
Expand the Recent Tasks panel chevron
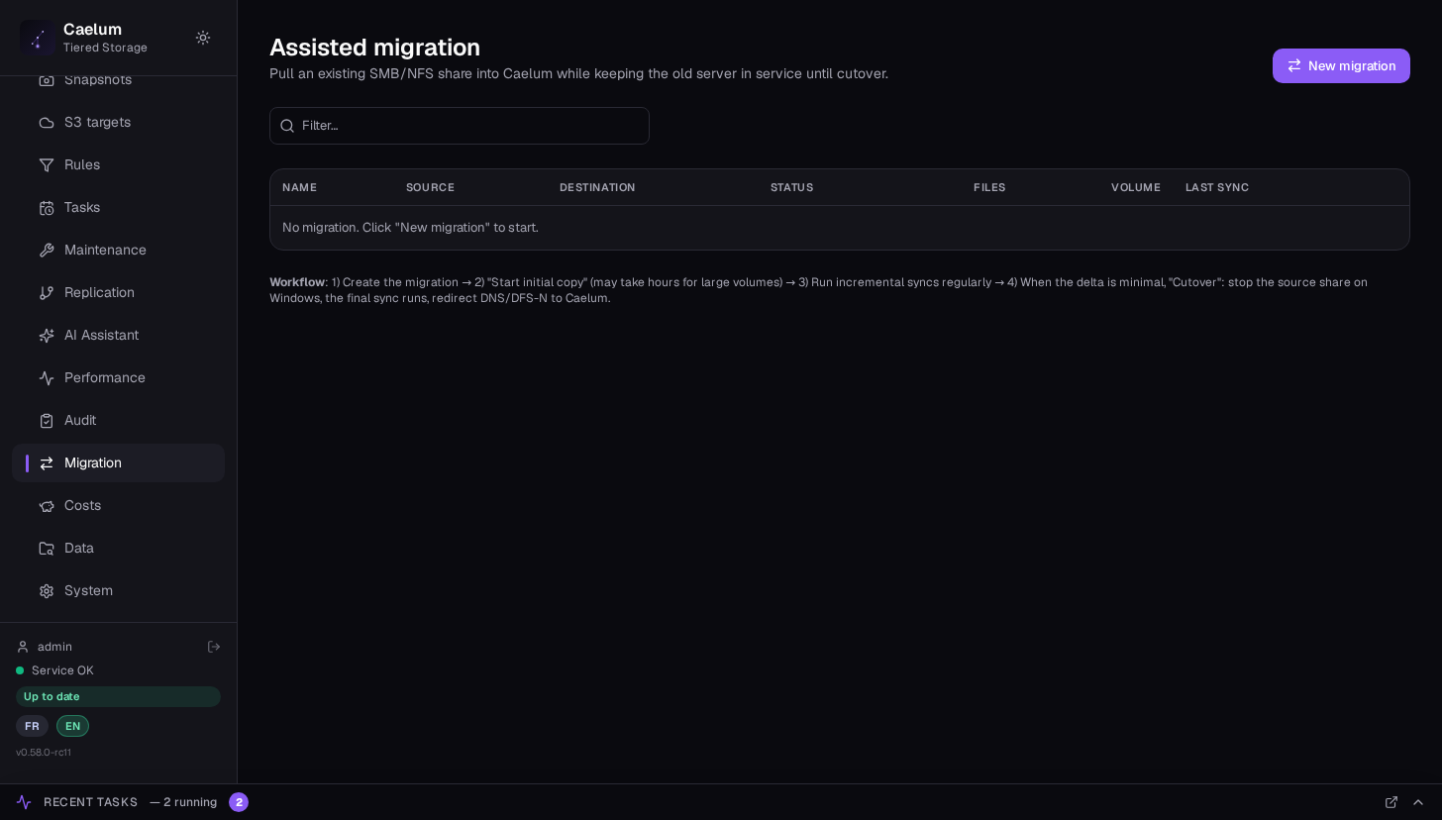[x=1418, y=802]
